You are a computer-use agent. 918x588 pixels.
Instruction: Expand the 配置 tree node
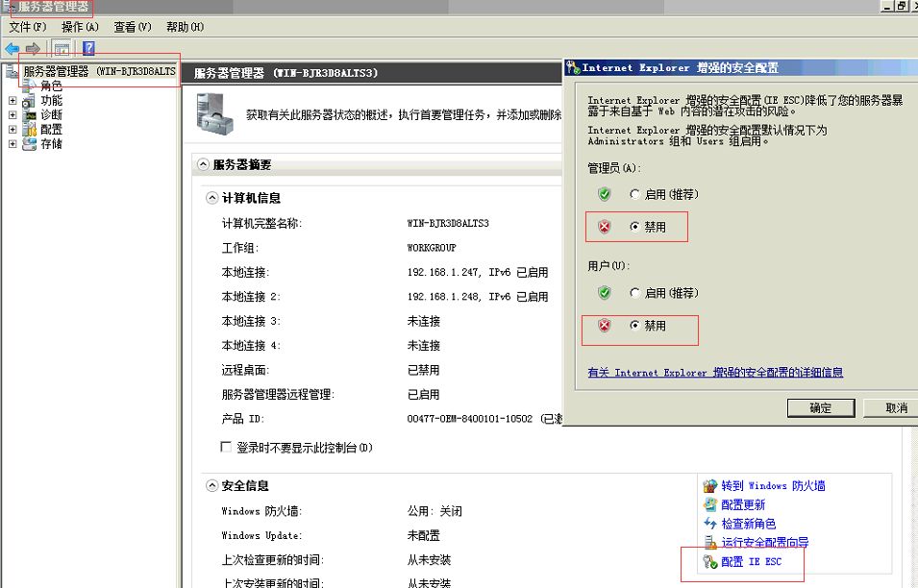[x=12, y=130]
